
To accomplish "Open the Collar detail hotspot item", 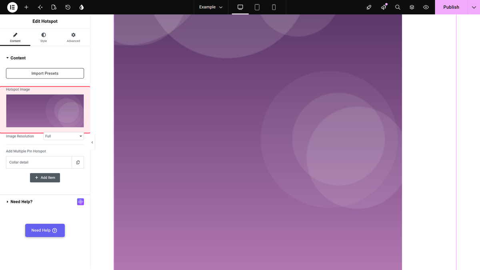I will tap(39, 162).
